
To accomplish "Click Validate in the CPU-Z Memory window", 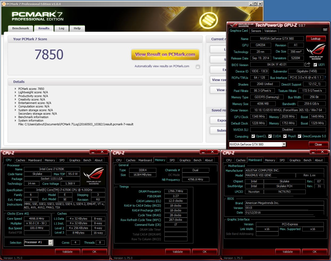I will pos(178,252).
